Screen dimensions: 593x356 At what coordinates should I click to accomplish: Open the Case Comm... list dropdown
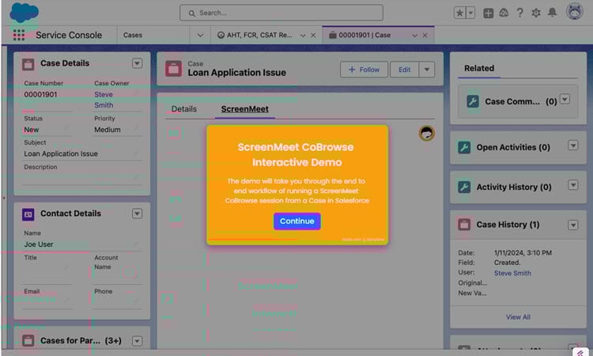[x=565, y=99]
